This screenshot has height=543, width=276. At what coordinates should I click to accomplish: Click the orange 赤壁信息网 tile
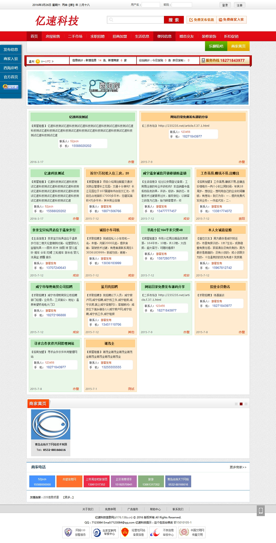pos(69,481)
